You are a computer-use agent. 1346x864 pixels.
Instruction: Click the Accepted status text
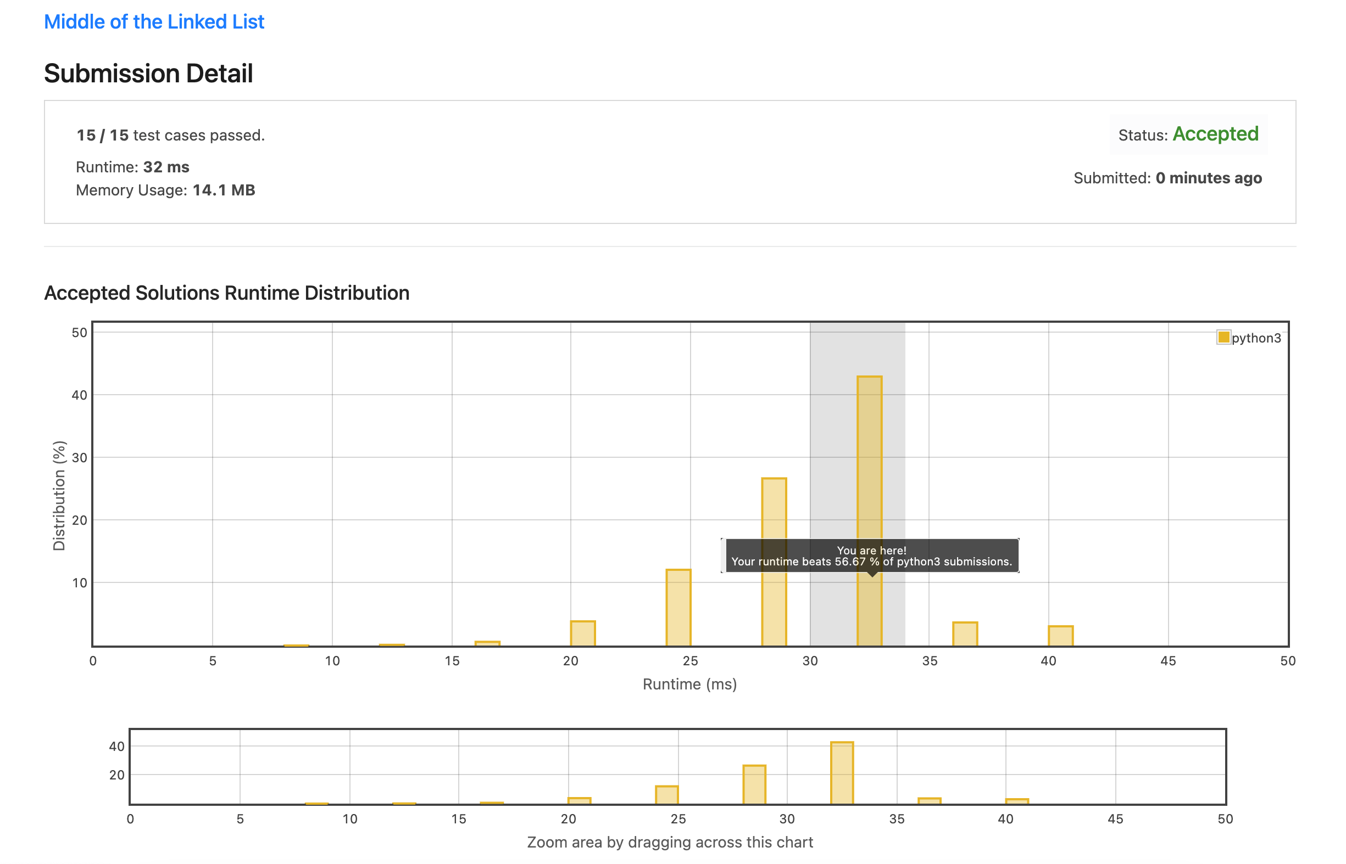pos(1215,134)
